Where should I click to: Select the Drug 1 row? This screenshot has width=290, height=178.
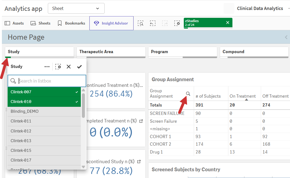point(156,152)
